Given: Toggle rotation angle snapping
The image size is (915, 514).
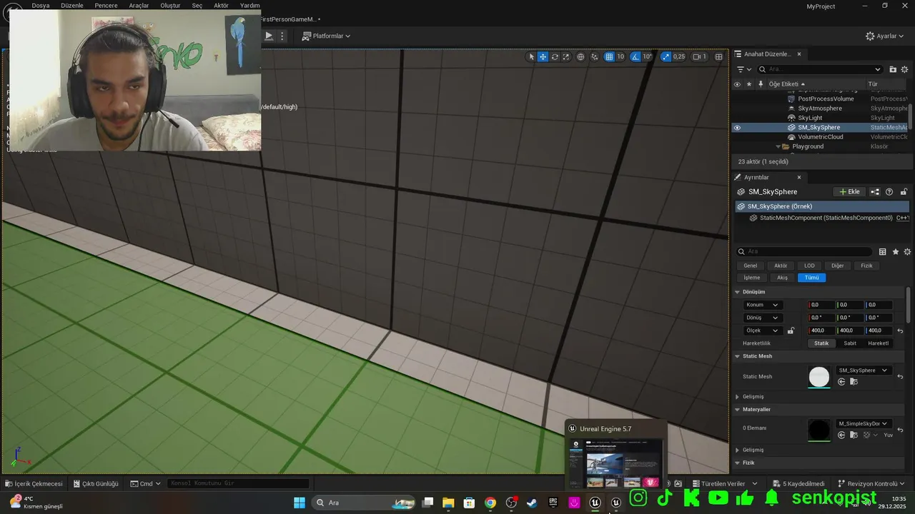Looking at the screenshot, I should pos(635,56).
